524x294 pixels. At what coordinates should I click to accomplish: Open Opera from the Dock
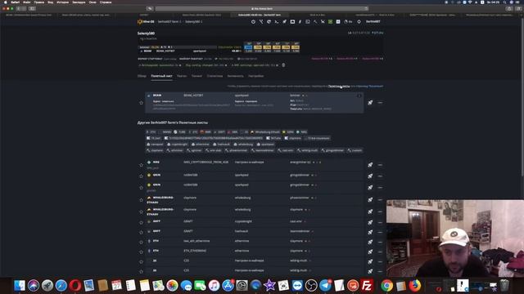[75, 286]
